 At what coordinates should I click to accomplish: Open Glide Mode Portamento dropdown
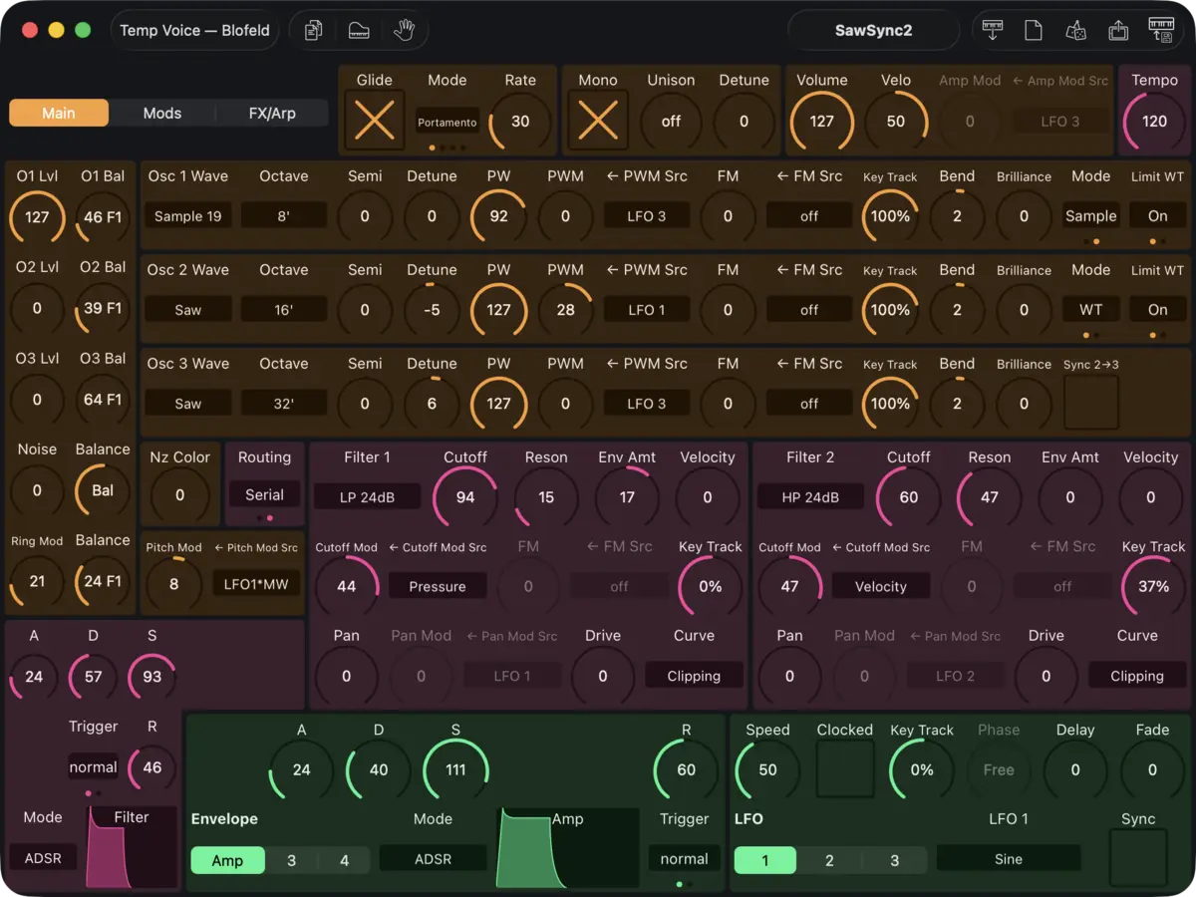pyautogui.click(x=448, y=122)
